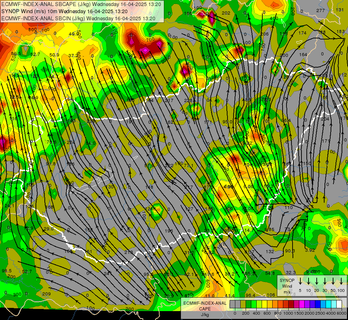
Task: Click the legend tick value 1000
Action: [288, 313]
